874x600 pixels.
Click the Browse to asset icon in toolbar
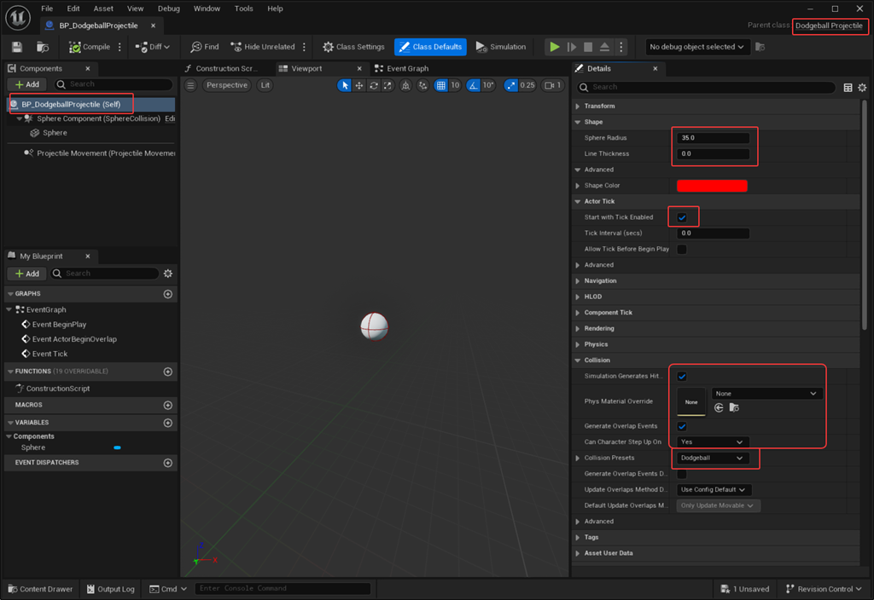[x=43, y=47]
